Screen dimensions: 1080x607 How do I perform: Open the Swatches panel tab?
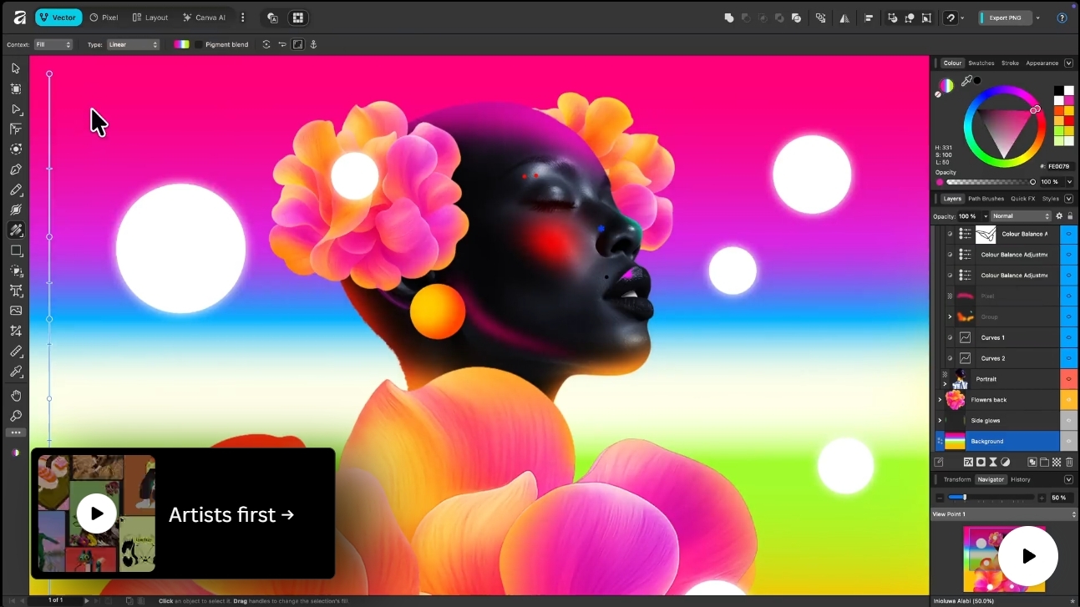click(981, 63)
